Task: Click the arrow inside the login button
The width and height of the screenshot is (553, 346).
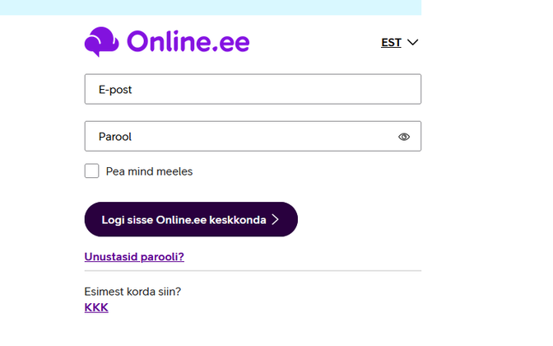Action: point(276,220)
